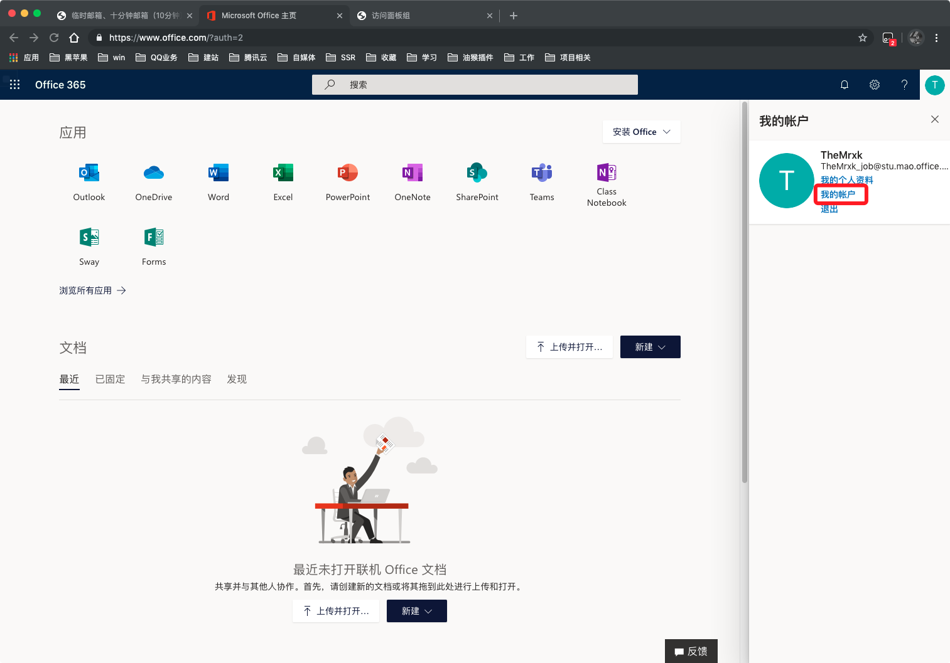950x663 pixels.
Task: Expand the 新建 dropdown below the illustration
Action: pyautogui.click(x=417, y=611)
